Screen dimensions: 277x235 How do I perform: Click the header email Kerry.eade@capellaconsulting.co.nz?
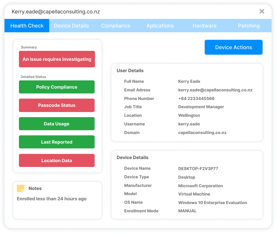tap(56, 12)
